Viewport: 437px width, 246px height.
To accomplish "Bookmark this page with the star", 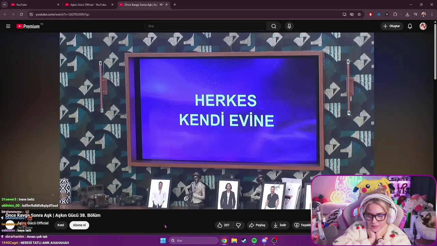I will pyautogui.click(x=359, y=14).
